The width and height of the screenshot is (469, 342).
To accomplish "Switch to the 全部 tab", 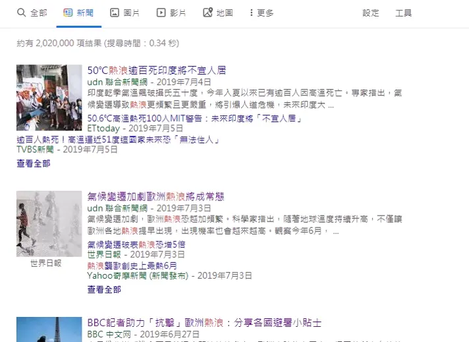I will coord(39,13).
